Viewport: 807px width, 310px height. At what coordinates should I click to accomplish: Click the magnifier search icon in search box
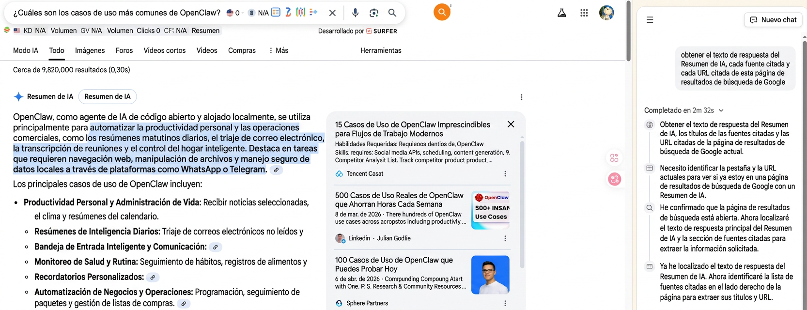point(392,13)
